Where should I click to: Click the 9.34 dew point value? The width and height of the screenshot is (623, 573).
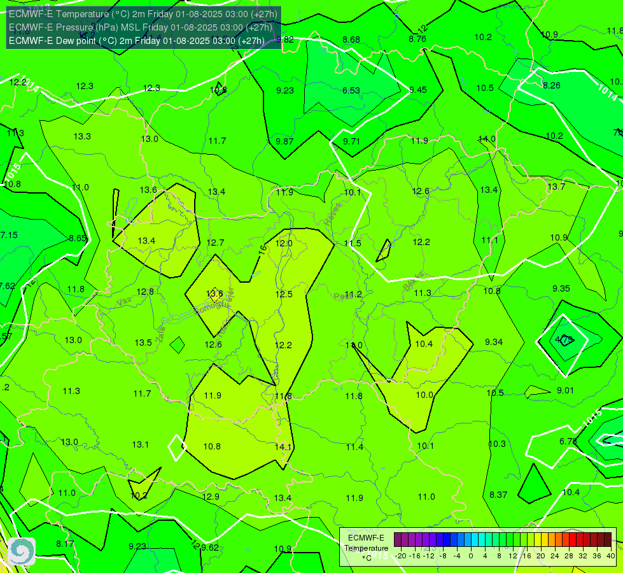click(x=494, y=342)
